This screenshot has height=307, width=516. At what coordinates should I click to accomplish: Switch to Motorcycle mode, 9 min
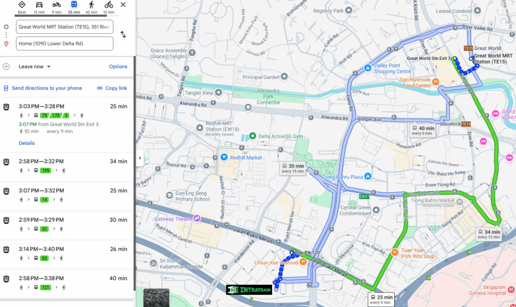[56, 7]
